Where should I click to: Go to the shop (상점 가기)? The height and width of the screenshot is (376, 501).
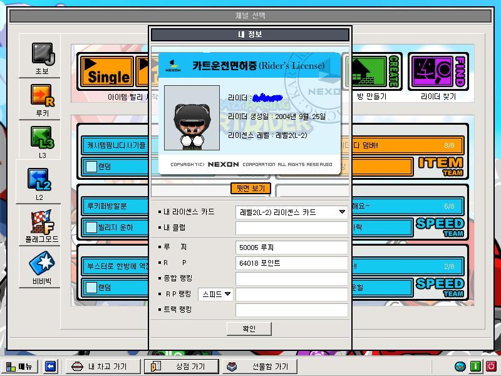coord(182,367)
